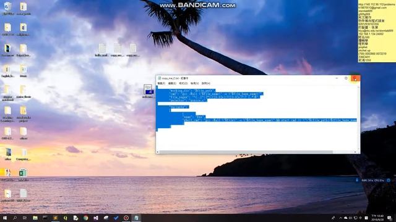The image size is (396, 222).
Task: Click the Notepad taskbar button
Action: click(136, 218)
